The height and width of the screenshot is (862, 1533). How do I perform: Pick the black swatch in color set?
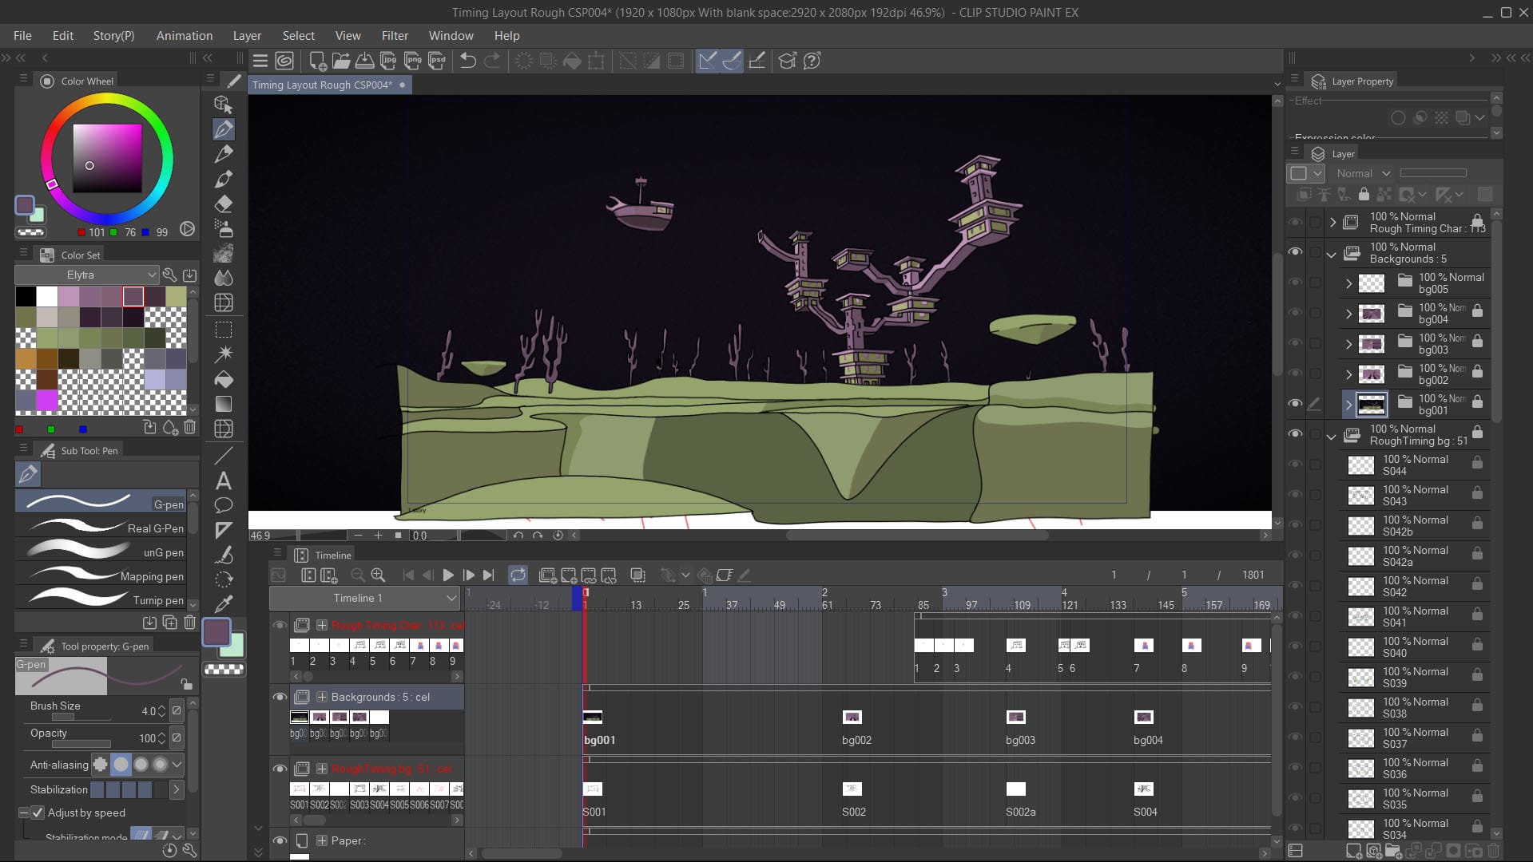[26, 296]
